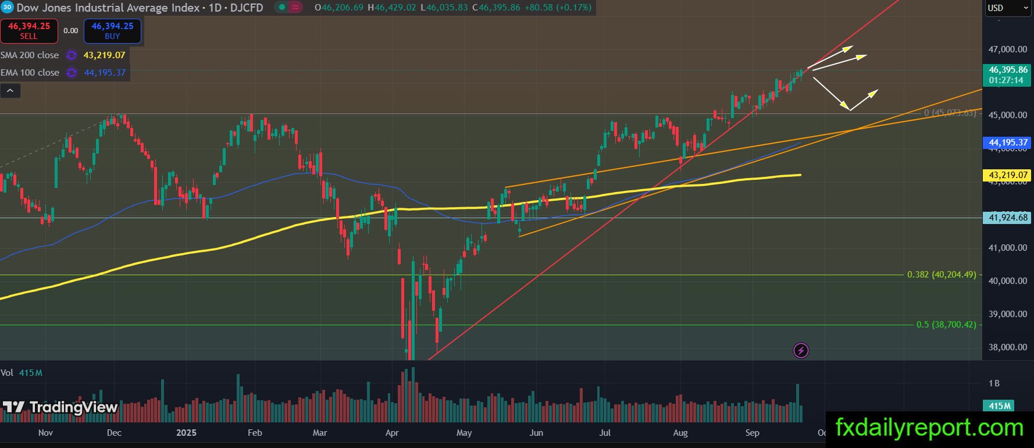Click the Dow Jones symbol logo badge
This screenshot has height=448, width=1034.
click(7, 8)
